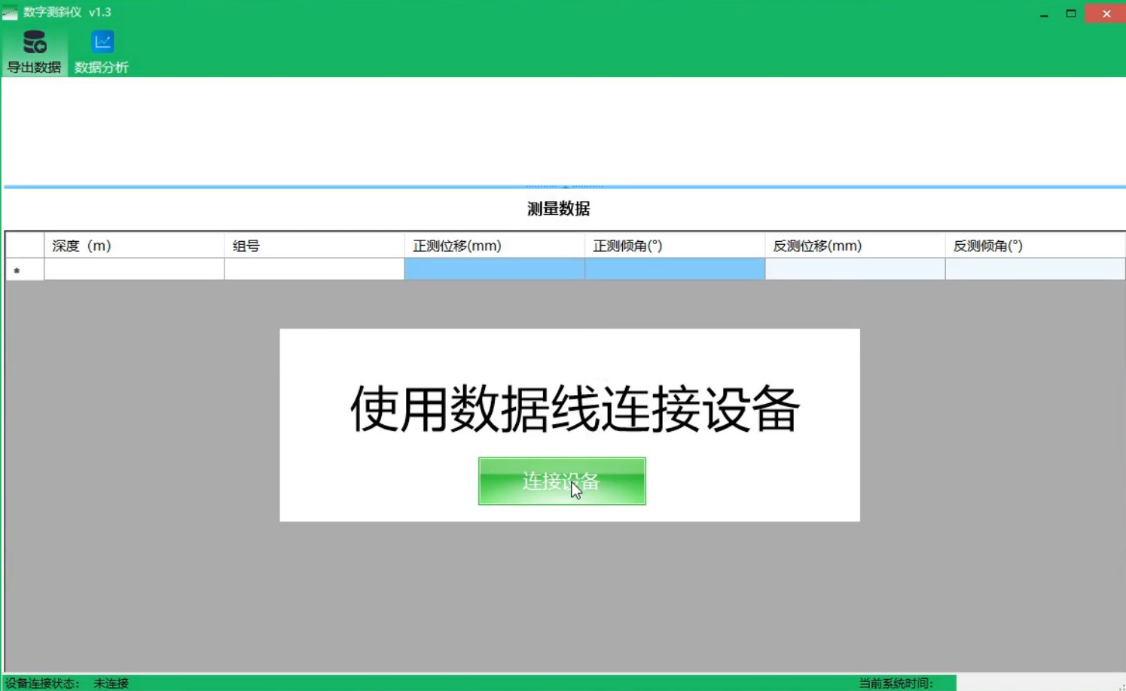
Task: Close the 数字测斜仪 application
Action: click(x=1106, y=14)
